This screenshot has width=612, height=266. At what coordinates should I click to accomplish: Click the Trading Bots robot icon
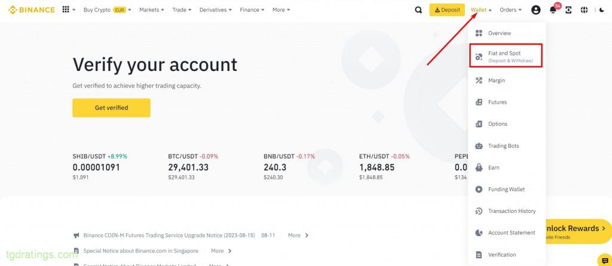(x=479, y=146)
